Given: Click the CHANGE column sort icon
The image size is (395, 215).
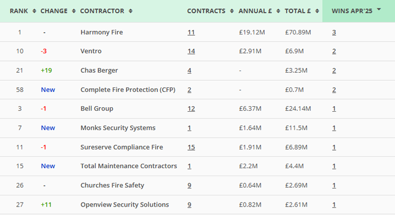Looking at the screenshot, I should coord(73,11).
